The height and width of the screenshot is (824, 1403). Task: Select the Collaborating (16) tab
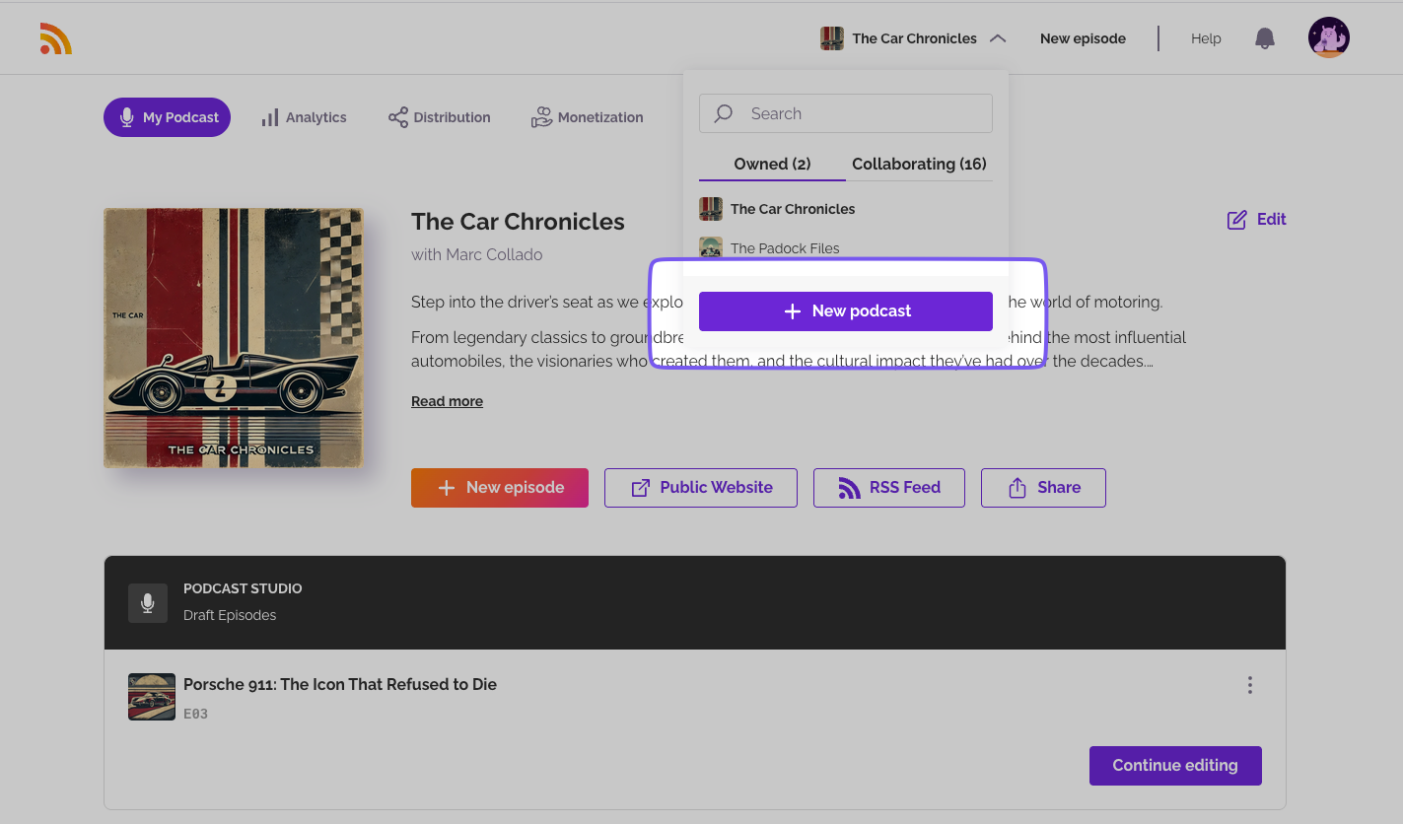[x=919, y=164]
